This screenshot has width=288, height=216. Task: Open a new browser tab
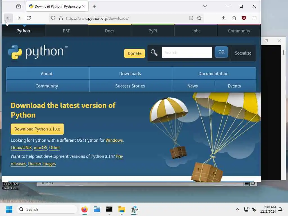(x=94, y=6)
